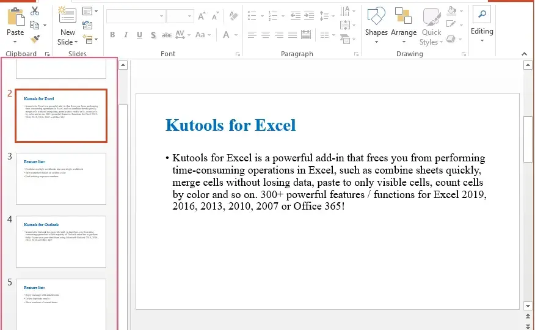Expand the Bullets dropdown arrow
The image size is (535, 330).
point(262,16)
